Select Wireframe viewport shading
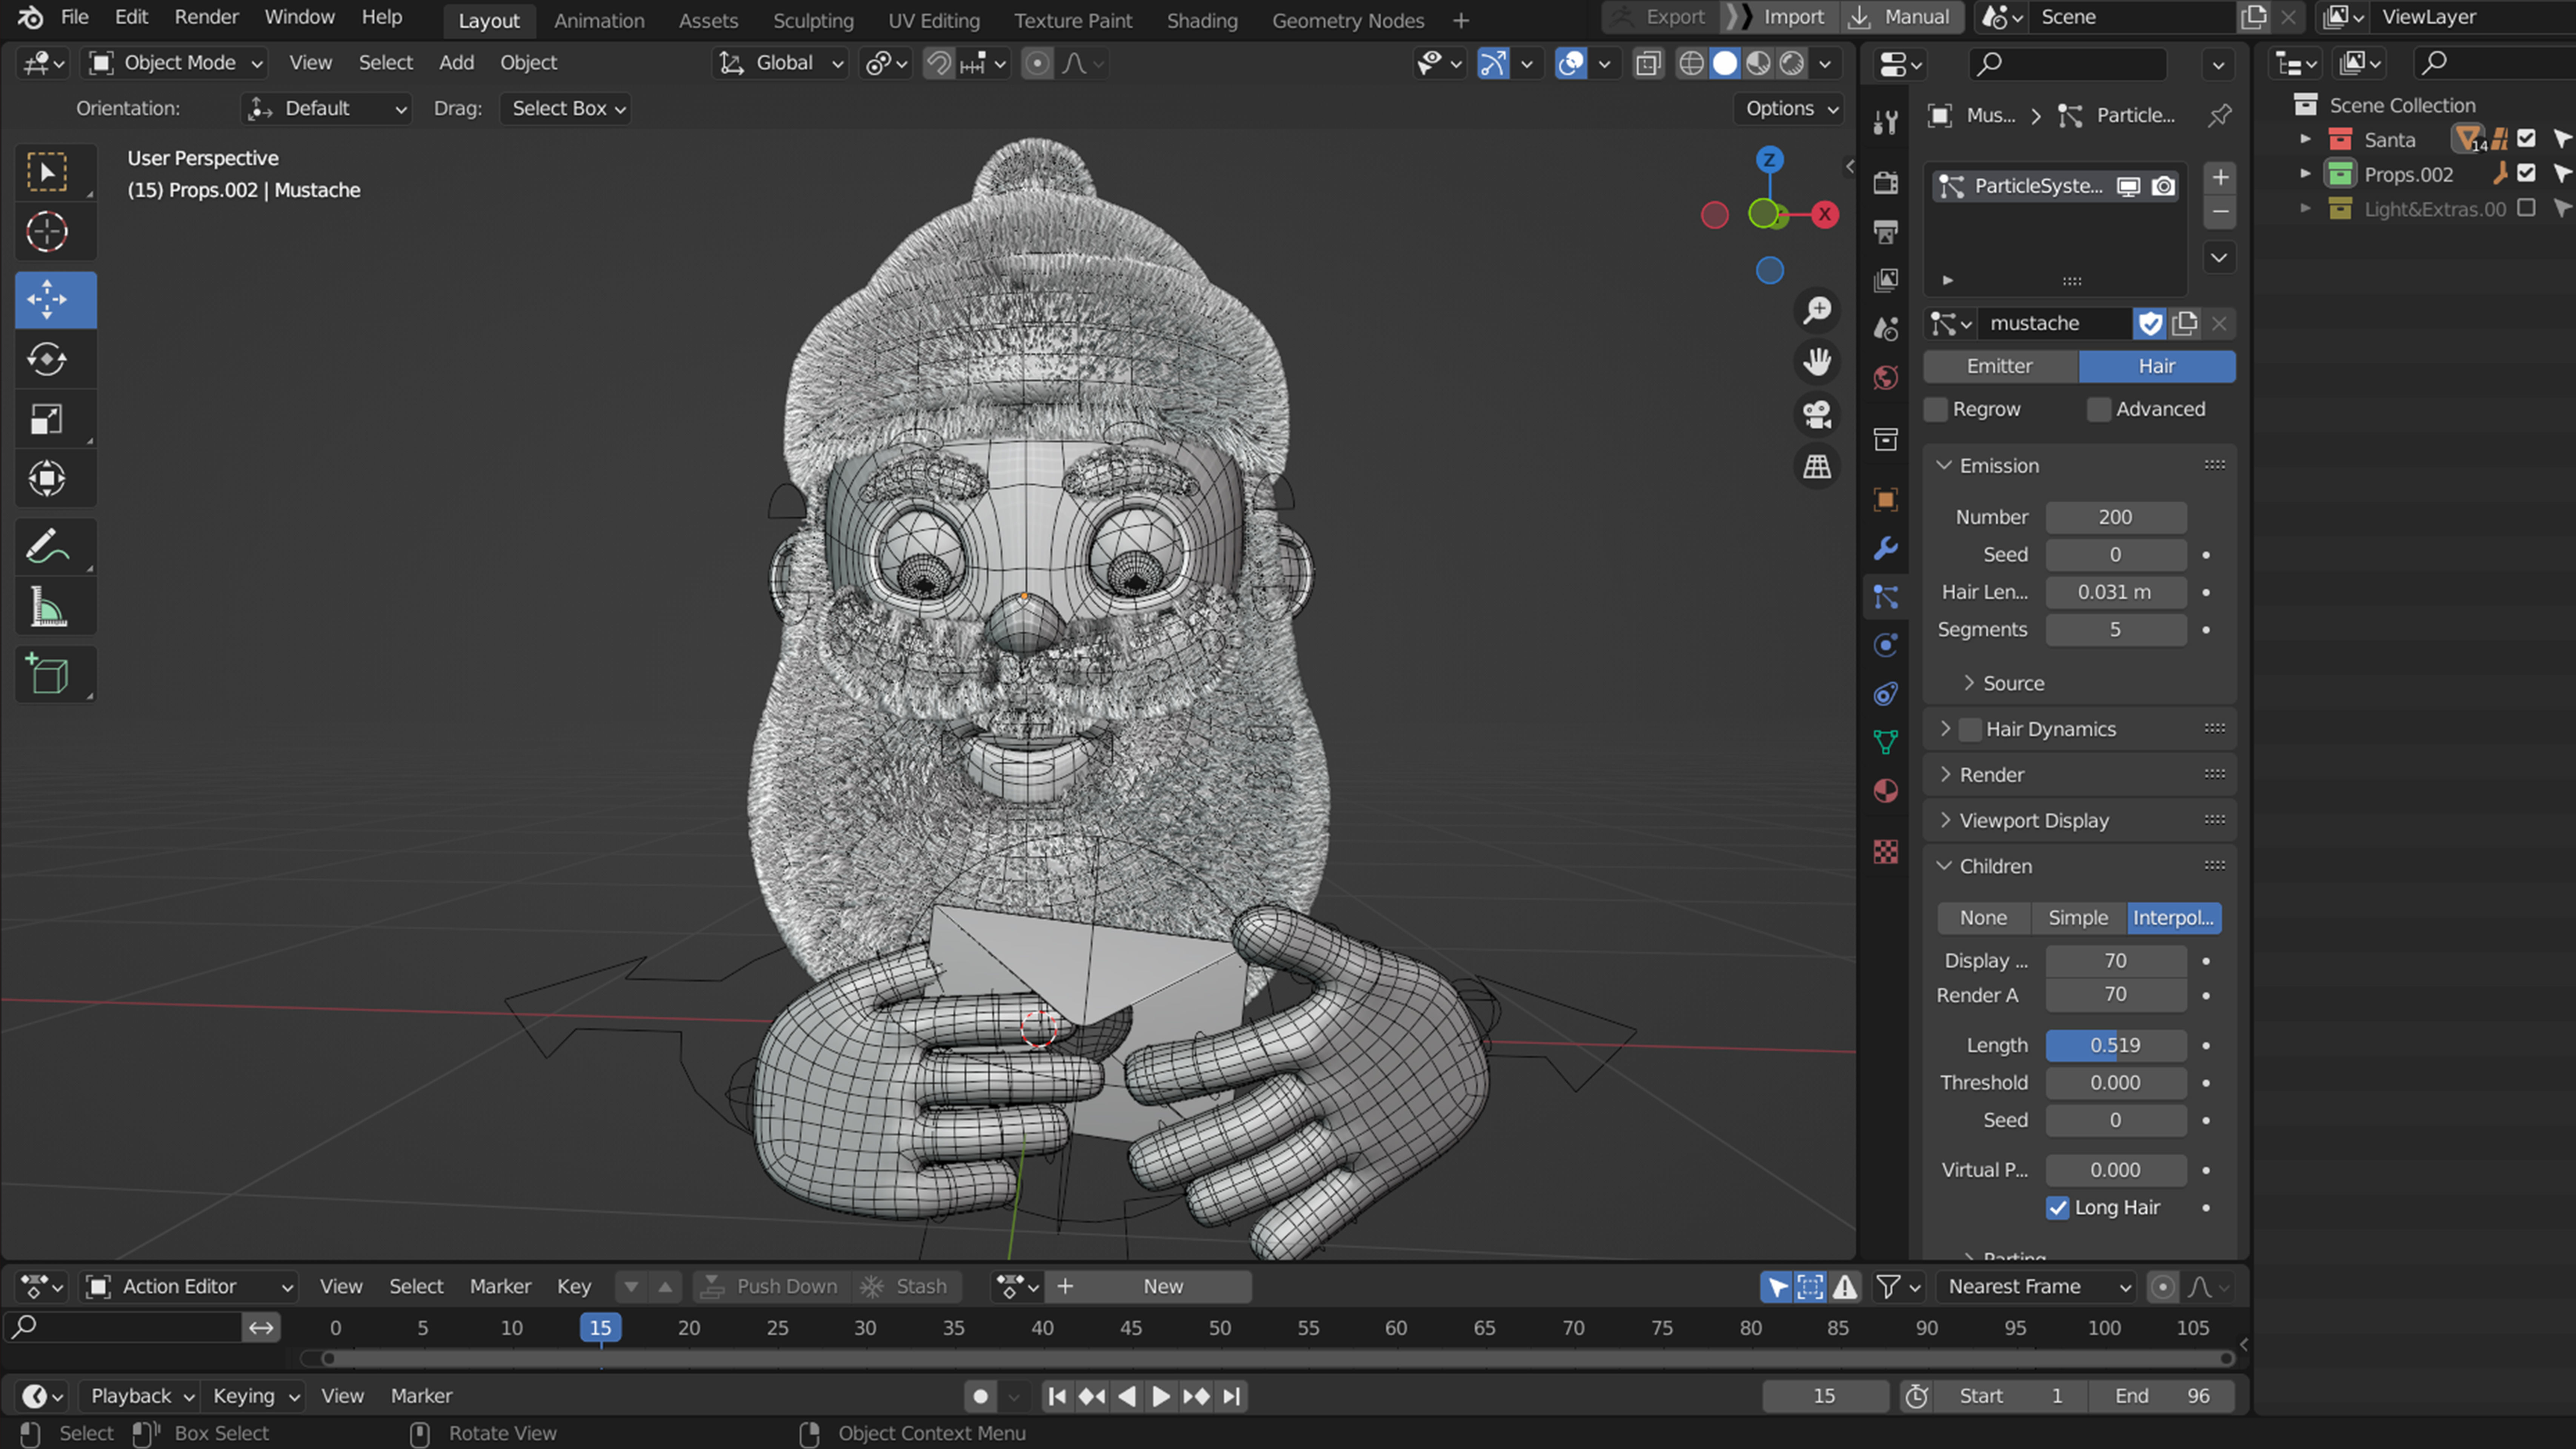This screenshot has height=1449, width=2576. pyautogui.click(x=1691, y=64)
